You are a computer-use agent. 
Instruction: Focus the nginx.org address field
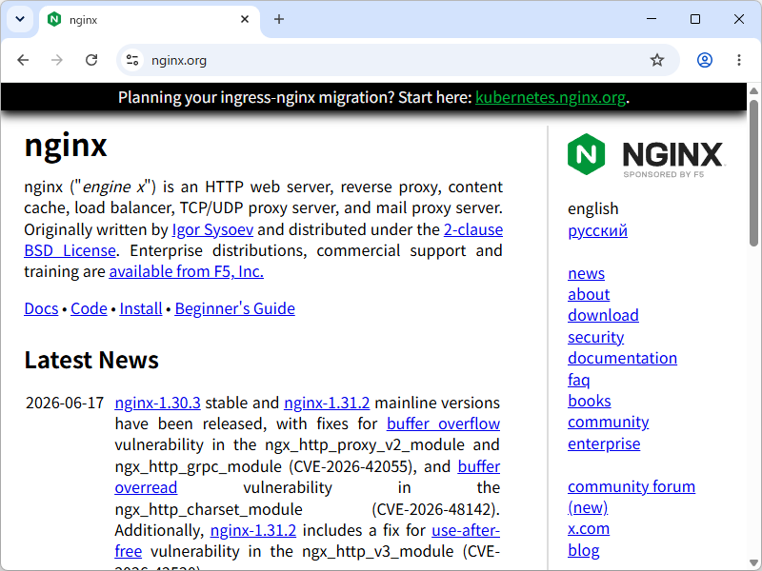click(x=397, y=60)
